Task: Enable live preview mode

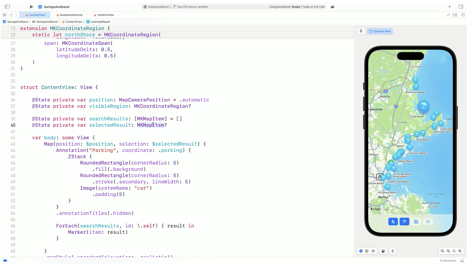Action: [361, 251]
